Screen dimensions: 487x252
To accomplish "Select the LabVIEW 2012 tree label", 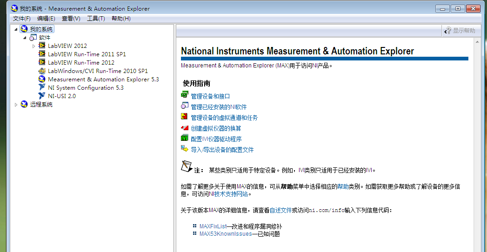I will (67, 46).
